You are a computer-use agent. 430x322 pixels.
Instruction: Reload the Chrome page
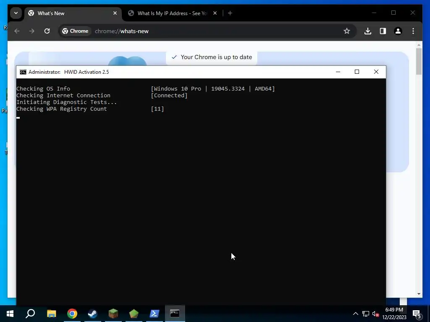[47, 31]
